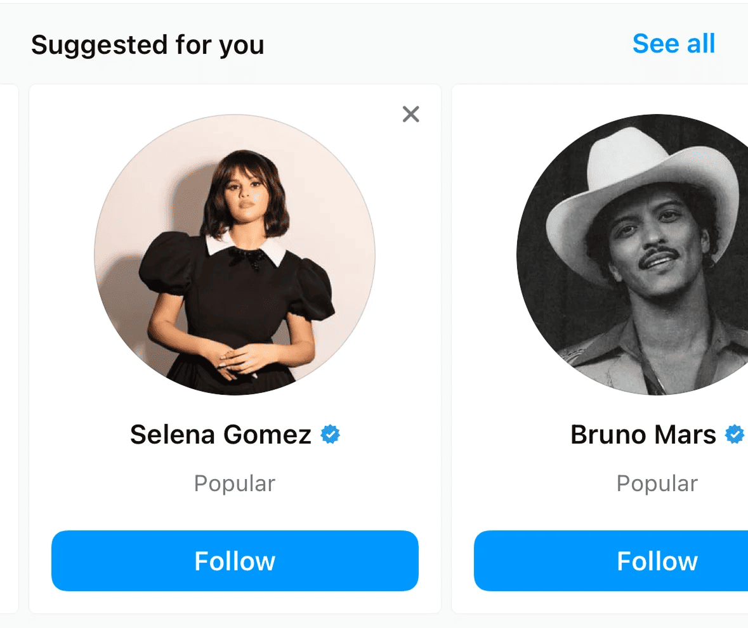Open See all suggested accounts

tap(674, 44)
